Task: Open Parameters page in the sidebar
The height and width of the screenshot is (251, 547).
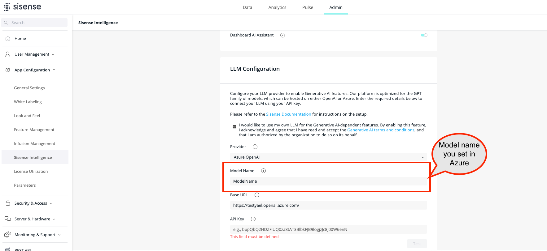Action: [x=25, y=185]
